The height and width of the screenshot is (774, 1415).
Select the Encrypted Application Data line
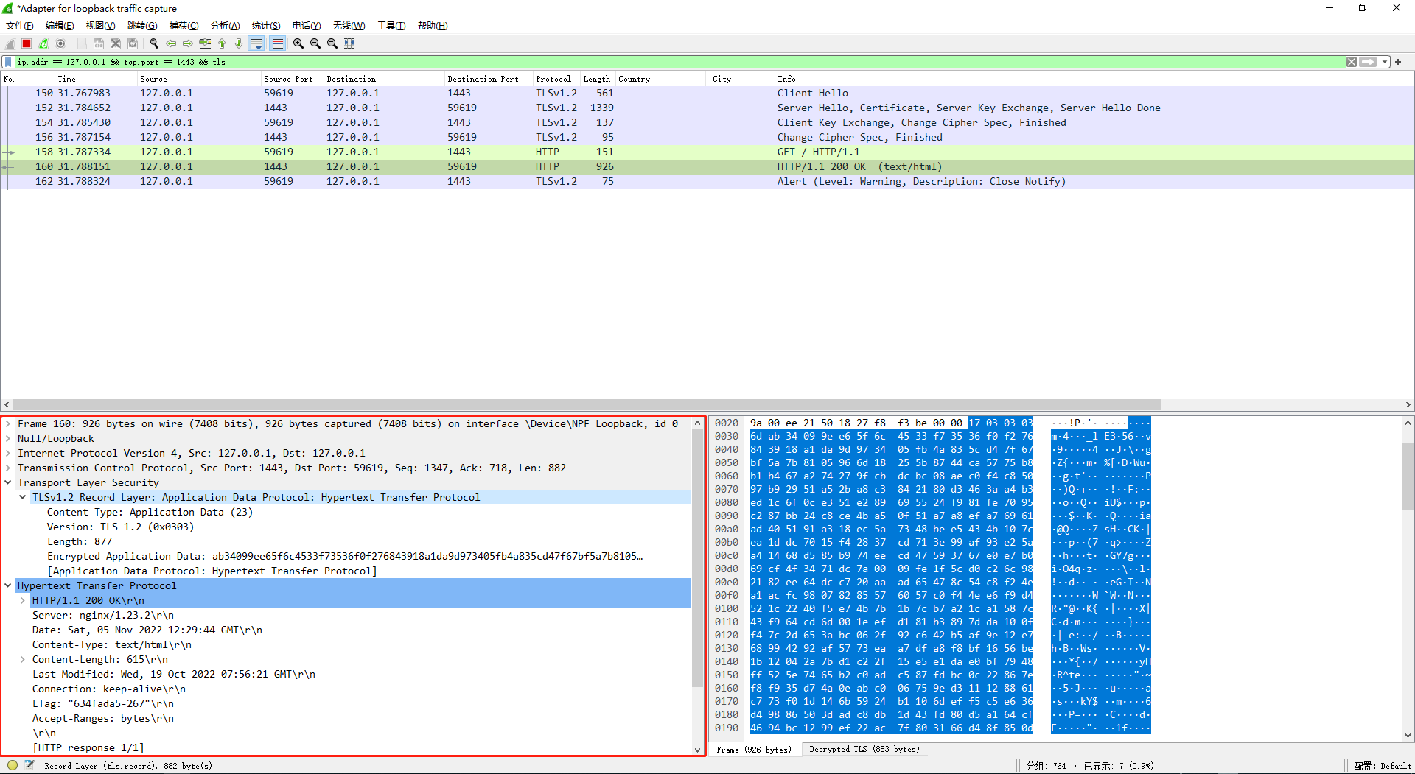click(x=345, y=556)
